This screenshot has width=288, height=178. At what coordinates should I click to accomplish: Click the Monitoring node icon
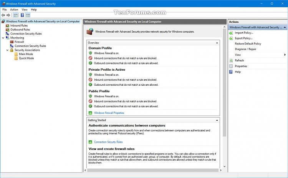(x=7, y=38)
